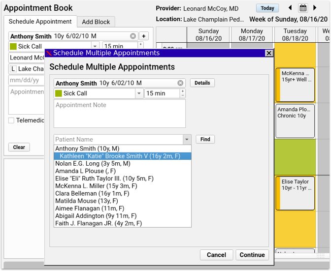Open McKenna 15yr+ Well appointment on Tuesday
This screenshot has width=331, height=271.
pos(295,85)
